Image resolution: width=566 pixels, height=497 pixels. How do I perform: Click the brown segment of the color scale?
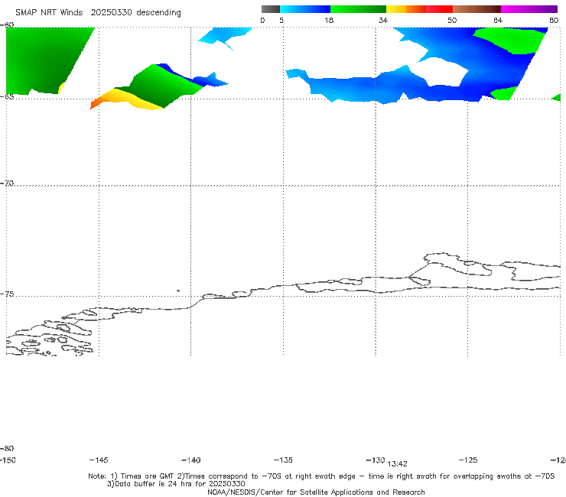[x=477, y=9]
